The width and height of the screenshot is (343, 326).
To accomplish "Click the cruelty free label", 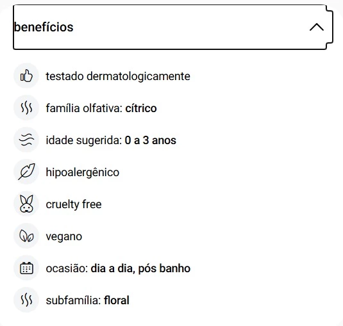I will (x=74, y=204).
